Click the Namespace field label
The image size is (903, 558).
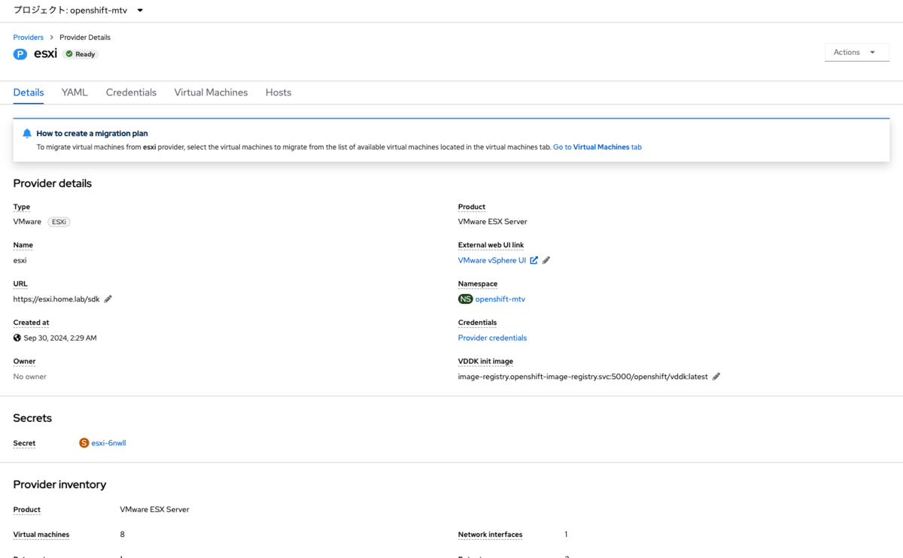pos(478,284)
